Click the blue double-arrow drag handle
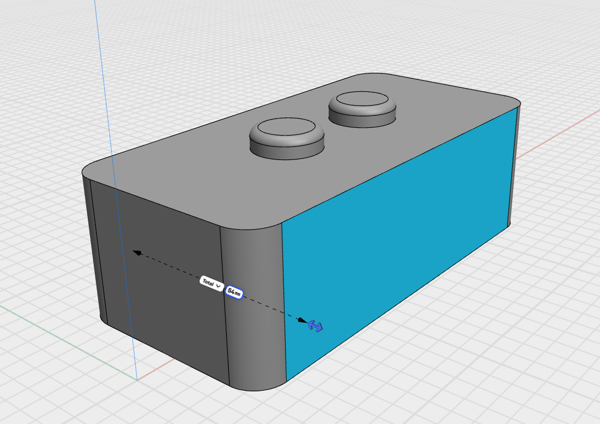The width and height of the screenshot is (600, 424). (x=315, y=325)
